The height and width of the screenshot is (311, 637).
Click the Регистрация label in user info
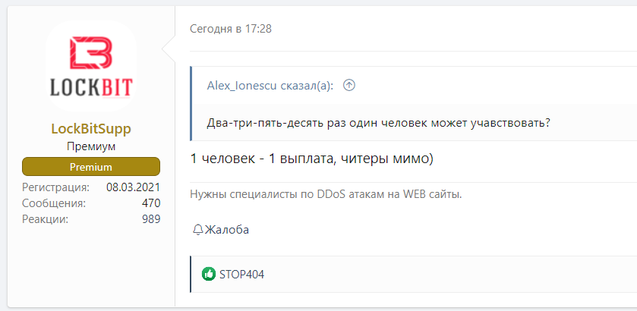[x=55, y=187]
